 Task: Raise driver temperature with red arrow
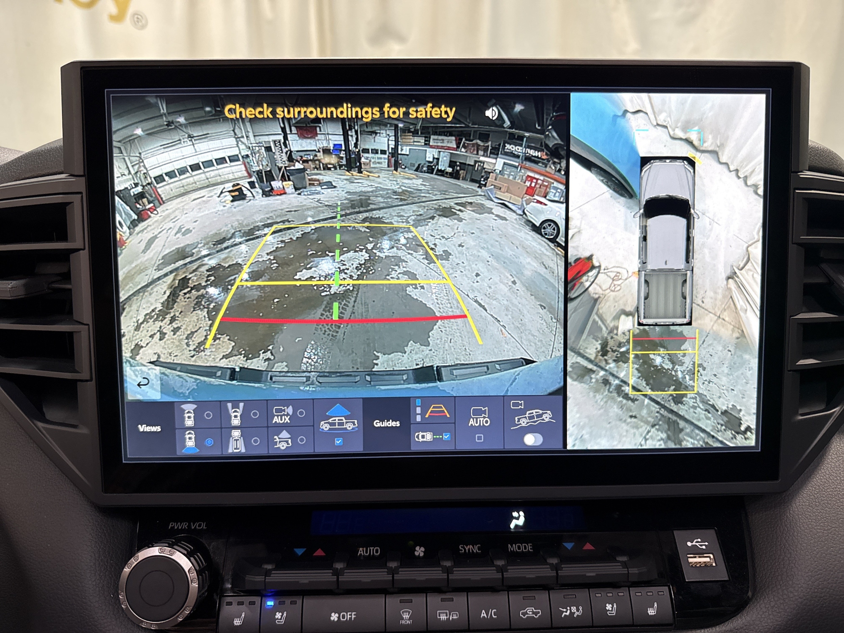click(319, 552)
